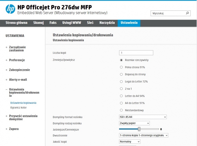Choose A4 do Letter 91% option

point(121,103)
